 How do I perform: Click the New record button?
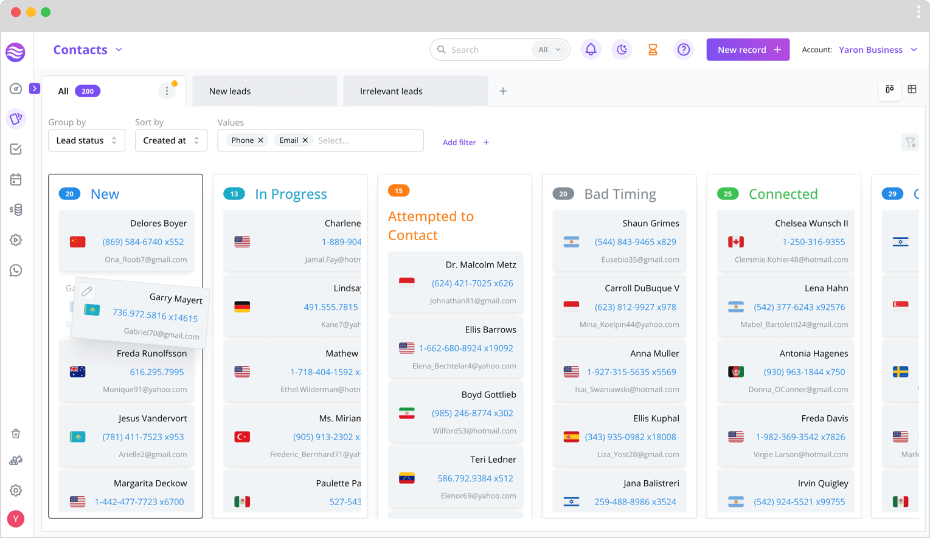(x=748, y=49)
